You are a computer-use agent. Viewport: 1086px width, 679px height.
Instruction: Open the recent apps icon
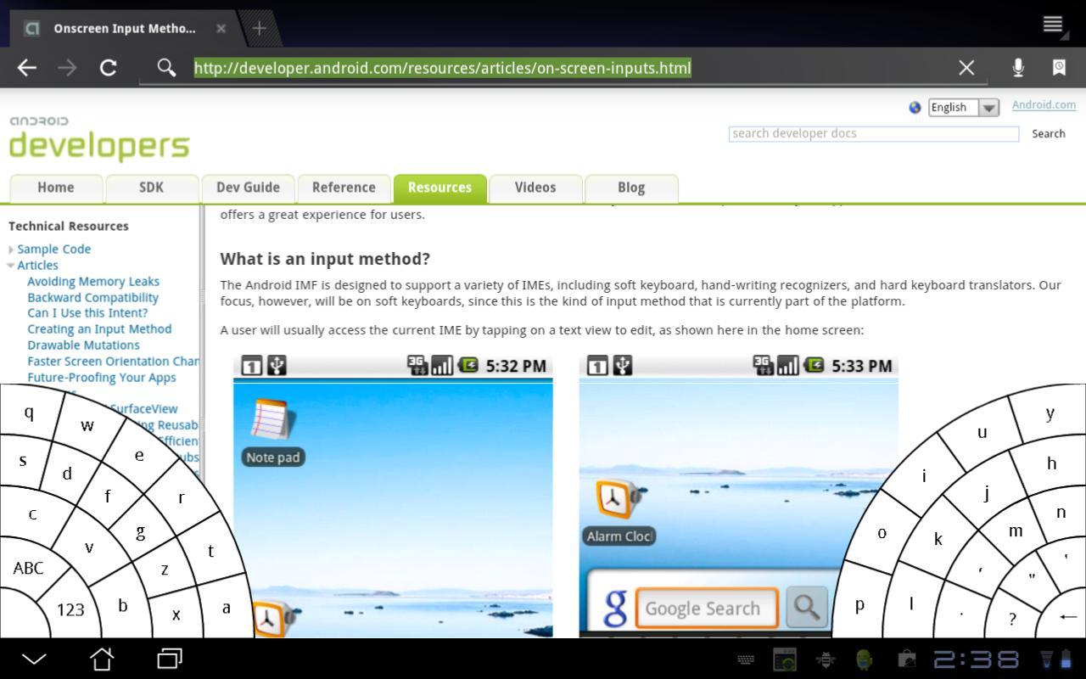[170, 659]
